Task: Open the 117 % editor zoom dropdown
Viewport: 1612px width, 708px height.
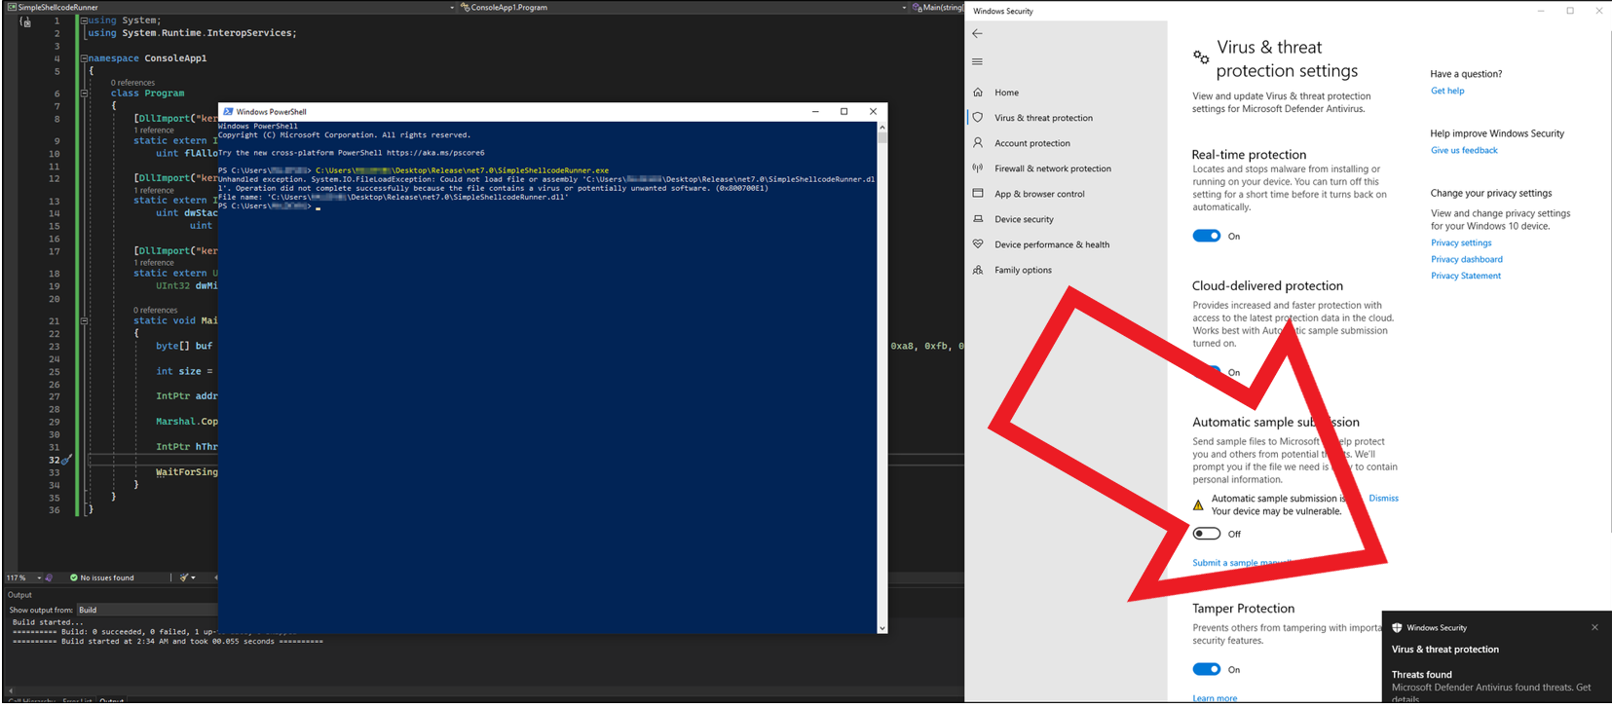Action: click(24, 578)
